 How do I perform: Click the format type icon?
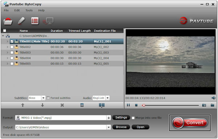pyautogui.click(x=18, y=118)
